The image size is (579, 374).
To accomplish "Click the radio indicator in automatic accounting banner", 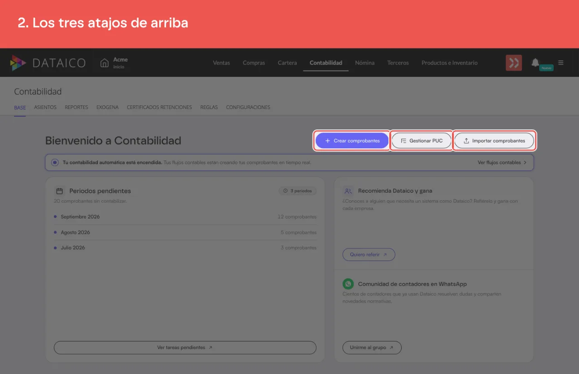I will 55,162.
